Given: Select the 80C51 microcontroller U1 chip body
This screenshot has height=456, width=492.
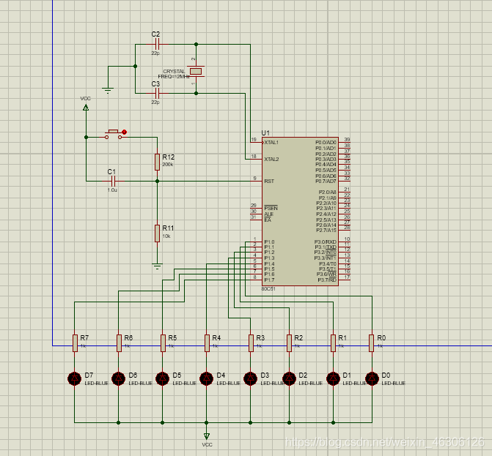Looking at the screenshot, I should click(300, 211).
